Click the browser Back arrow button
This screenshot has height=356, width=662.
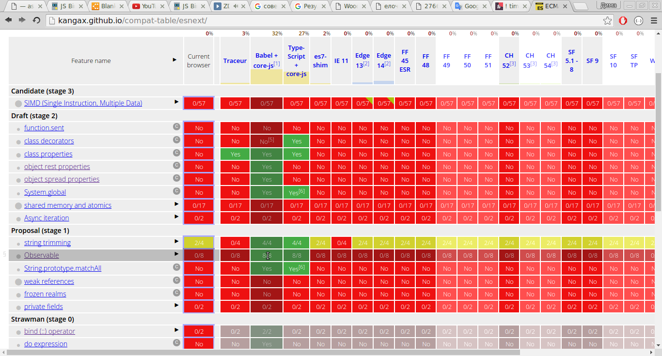[9, 20]
